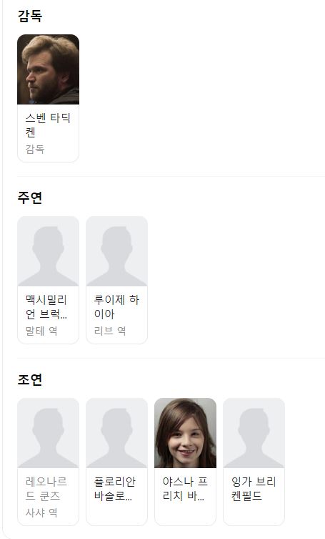
Task: Click the 조연 section heading
Action: point(30,380)
